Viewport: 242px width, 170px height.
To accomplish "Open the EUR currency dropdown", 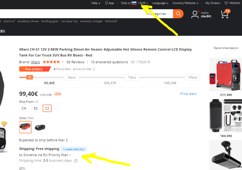I will pyautogui.click(x=144, y=3).
